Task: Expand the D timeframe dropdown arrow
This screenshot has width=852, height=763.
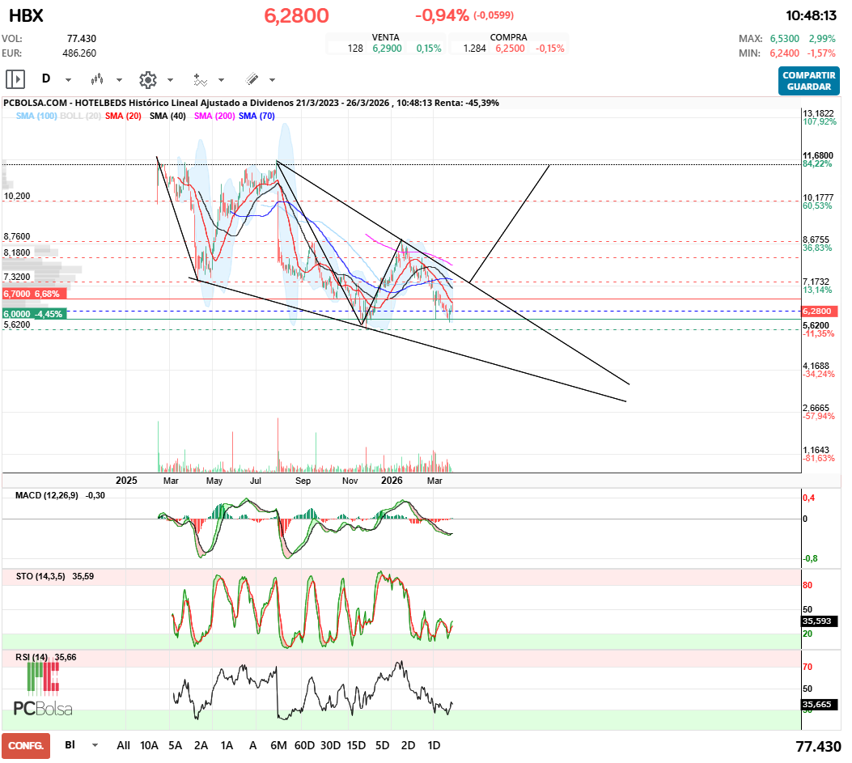Action: tap(68, 80)
